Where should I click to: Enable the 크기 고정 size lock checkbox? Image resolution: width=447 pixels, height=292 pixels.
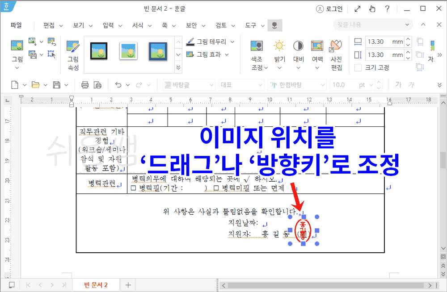[x=357, y=67]
